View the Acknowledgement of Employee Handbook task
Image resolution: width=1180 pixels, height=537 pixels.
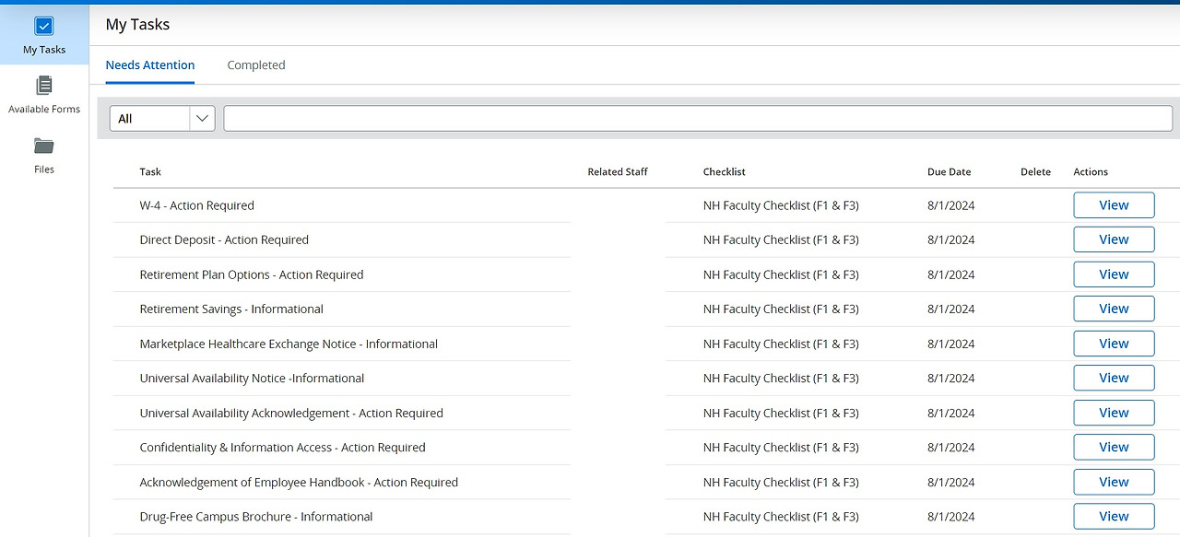click(1114, 482)
